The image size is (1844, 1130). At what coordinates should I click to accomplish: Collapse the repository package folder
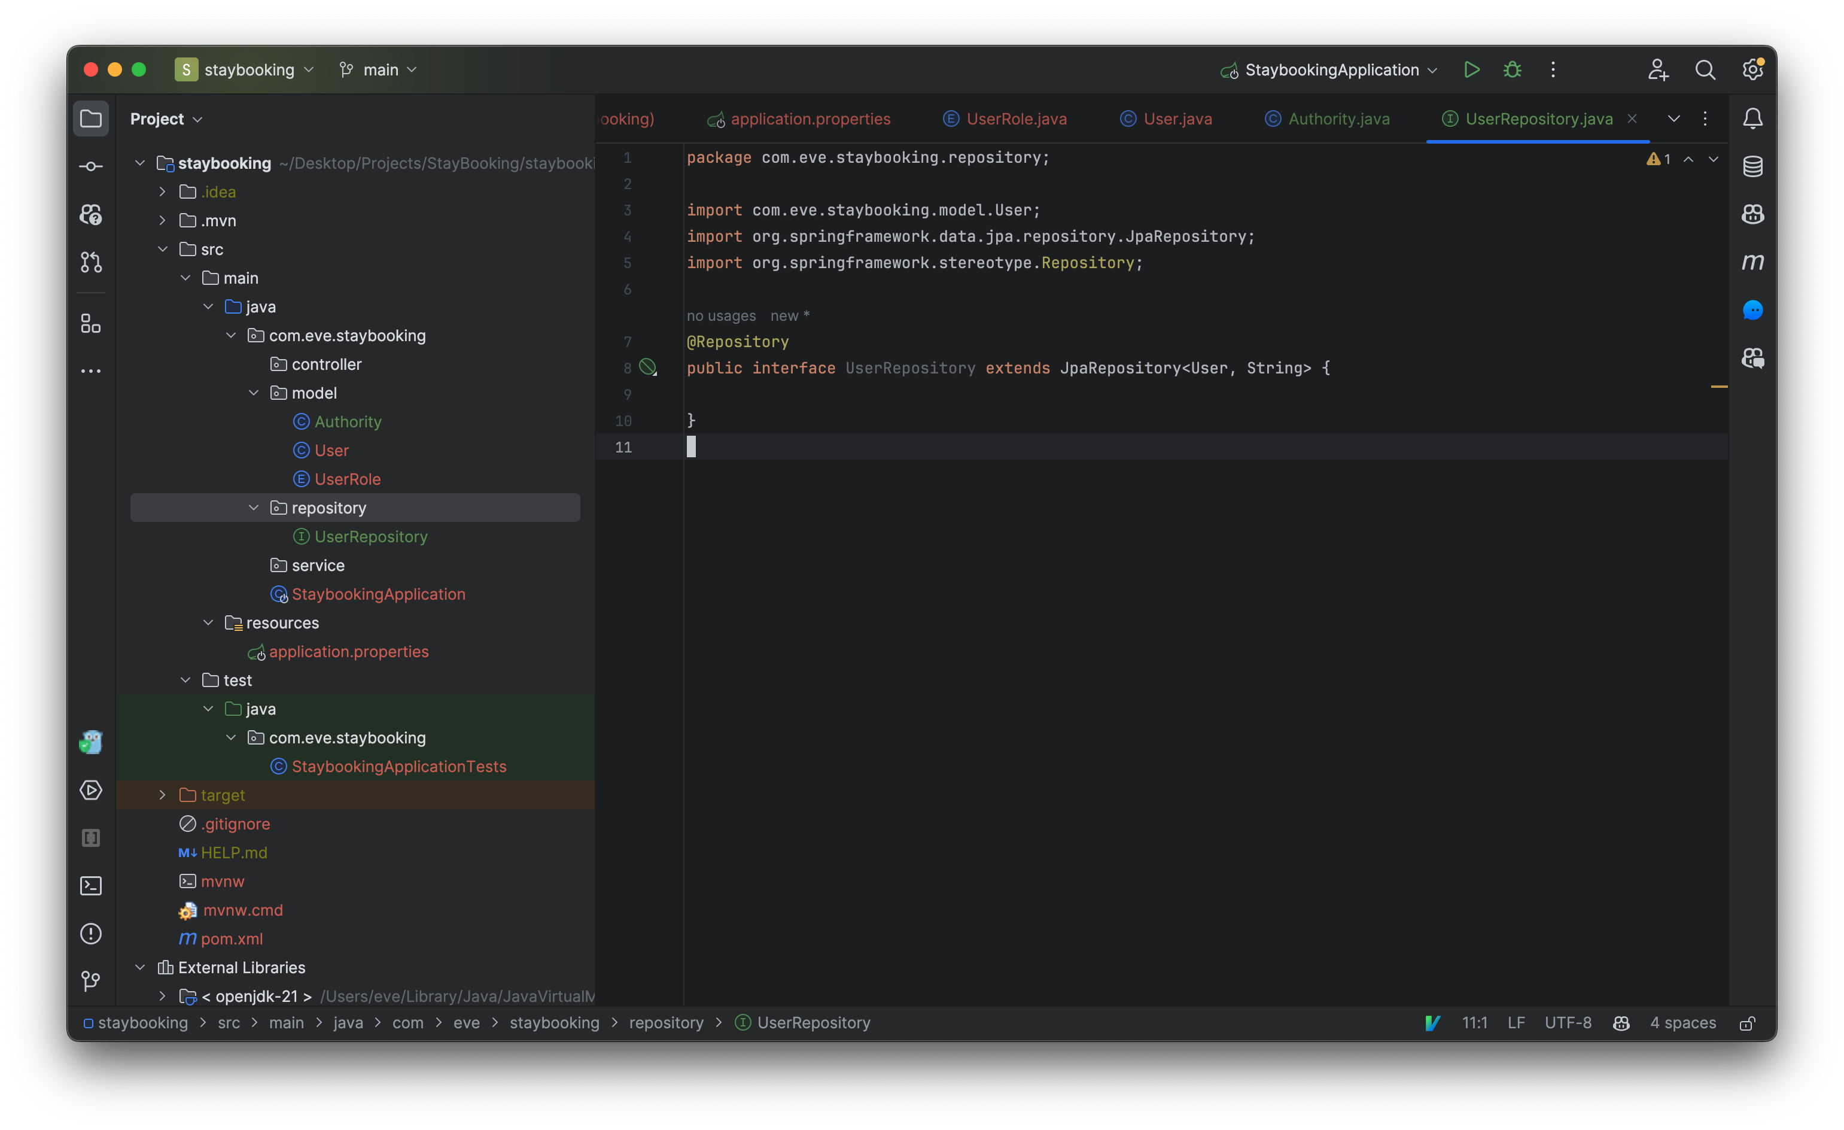[x=254, y=508]
